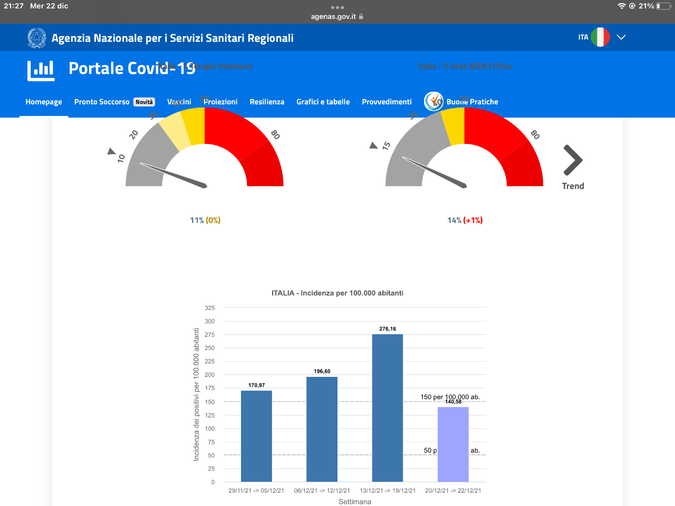Expand the language dropdown chevron
Viewport: 675px width, 506px height.
click(x=621, y=37)
